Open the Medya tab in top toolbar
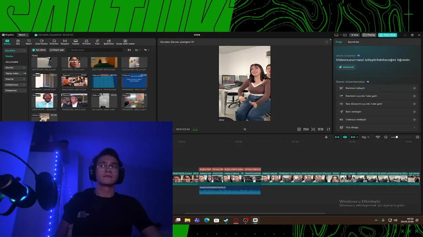 pyautogui.click(x=7, y=42)
